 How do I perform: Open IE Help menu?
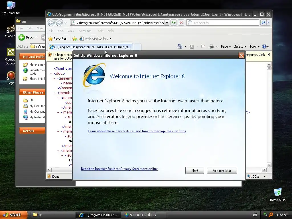tap(110, 31)
